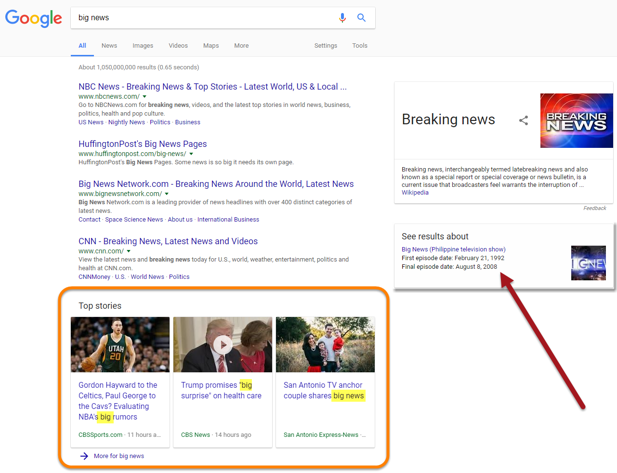Open the Wikipedia link in Breaking news panel
617x473 pixels.
[415, 193]
